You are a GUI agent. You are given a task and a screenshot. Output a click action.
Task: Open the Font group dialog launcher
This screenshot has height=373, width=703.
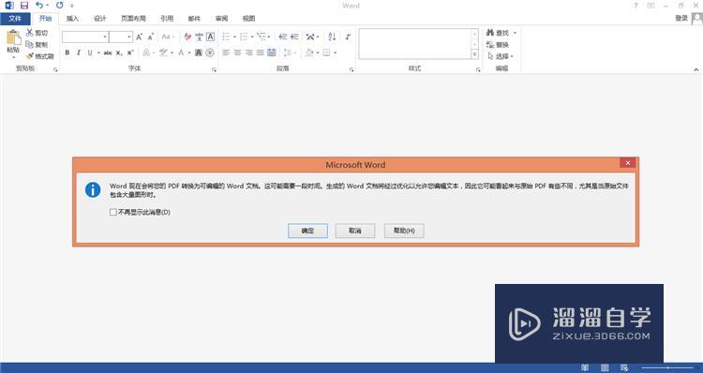[214, 69]
